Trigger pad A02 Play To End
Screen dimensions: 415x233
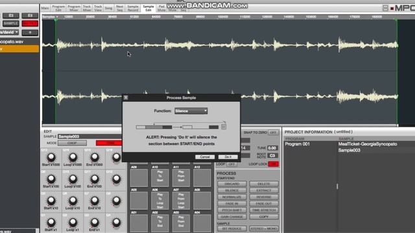pos(160,223)
